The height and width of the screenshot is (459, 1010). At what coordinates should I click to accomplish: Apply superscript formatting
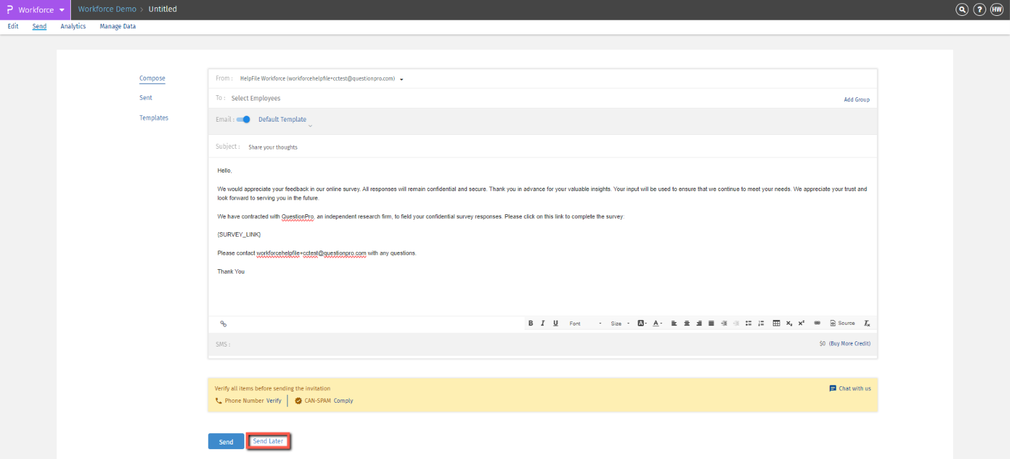pyautogui.click(x=801, y=323)
